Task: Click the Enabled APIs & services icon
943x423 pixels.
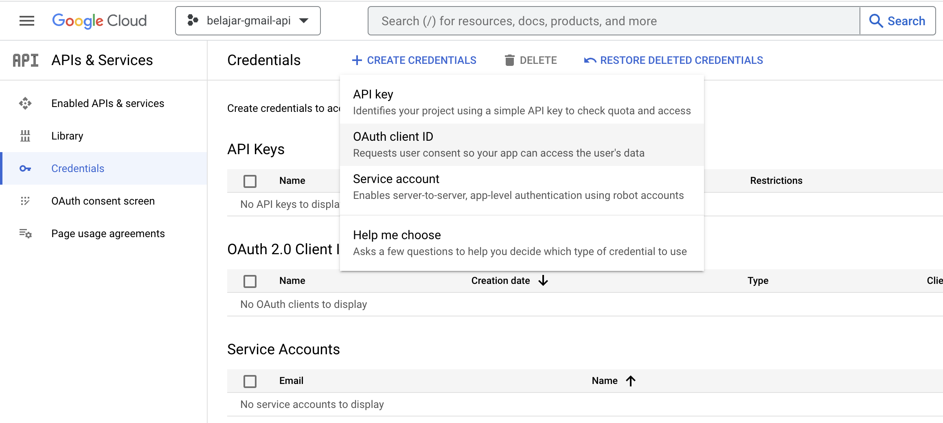Action: coord(25,103)
